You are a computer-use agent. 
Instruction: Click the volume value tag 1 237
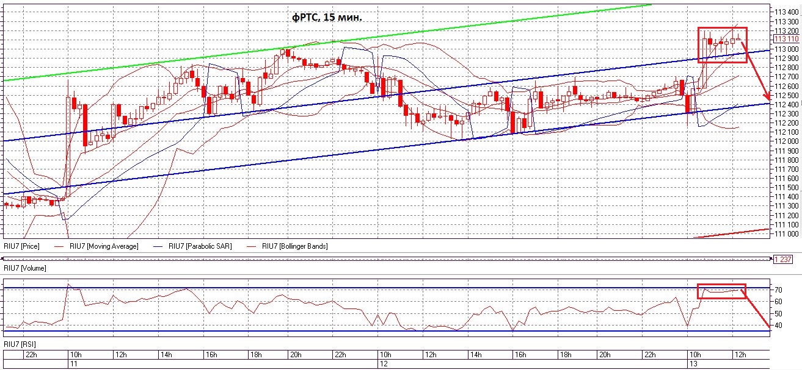click(783, 259)
